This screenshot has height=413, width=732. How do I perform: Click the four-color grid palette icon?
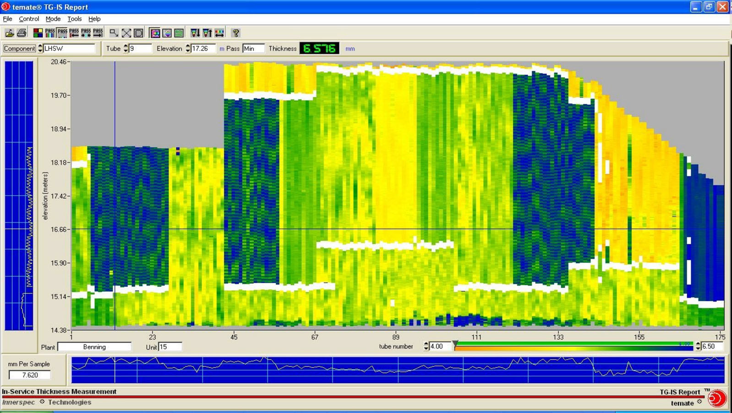click(x=38, y=33)
